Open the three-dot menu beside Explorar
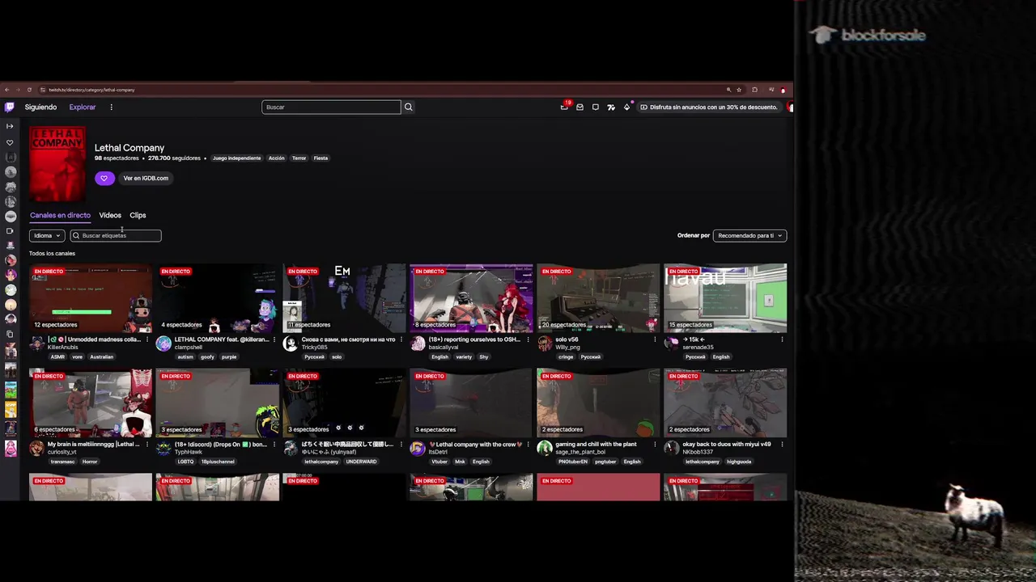Screen dimensions: 1036x582 click(111, 107)
